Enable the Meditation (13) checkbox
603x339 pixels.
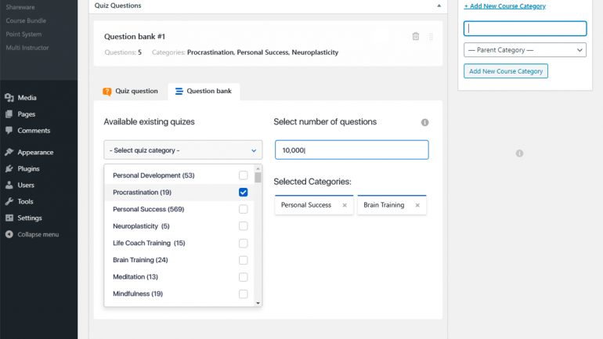click(243, 276)
